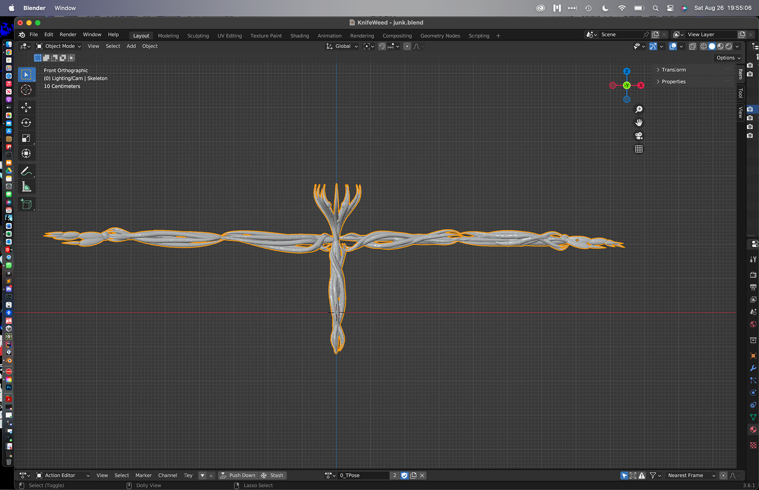Open the Output properties printer icon
This screenshot has height=490, width=759.
coord(753,287)
